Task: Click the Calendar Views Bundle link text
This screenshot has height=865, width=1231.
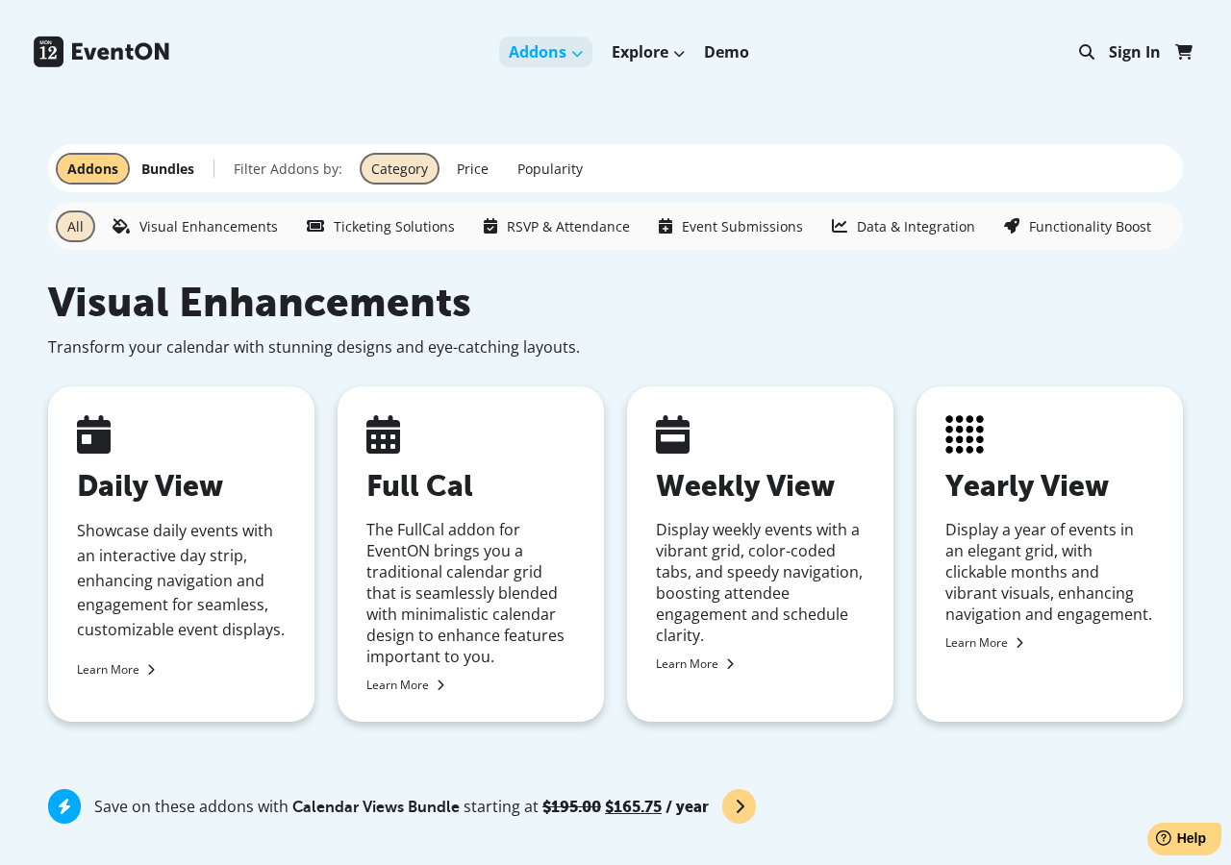Action: pos(376,806)
